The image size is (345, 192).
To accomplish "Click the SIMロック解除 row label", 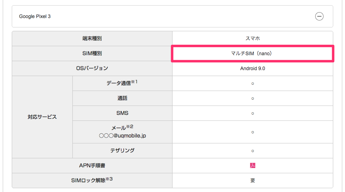I will point(92,180).
